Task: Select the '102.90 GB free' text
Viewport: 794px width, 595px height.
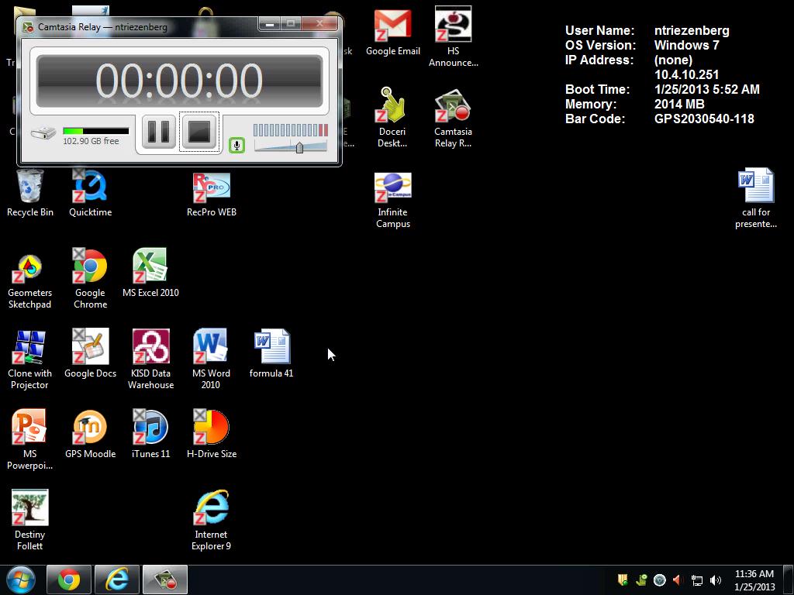Action: 91,141
